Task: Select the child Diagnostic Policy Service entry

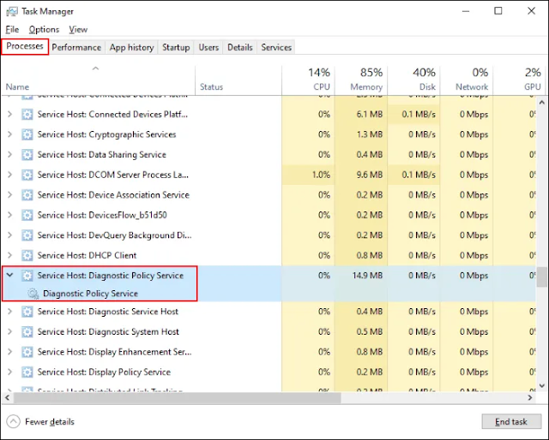Action: (x=90, y=294)
